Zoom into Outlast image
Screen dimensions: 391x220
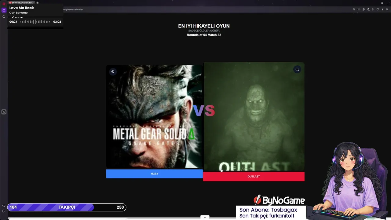297,69
